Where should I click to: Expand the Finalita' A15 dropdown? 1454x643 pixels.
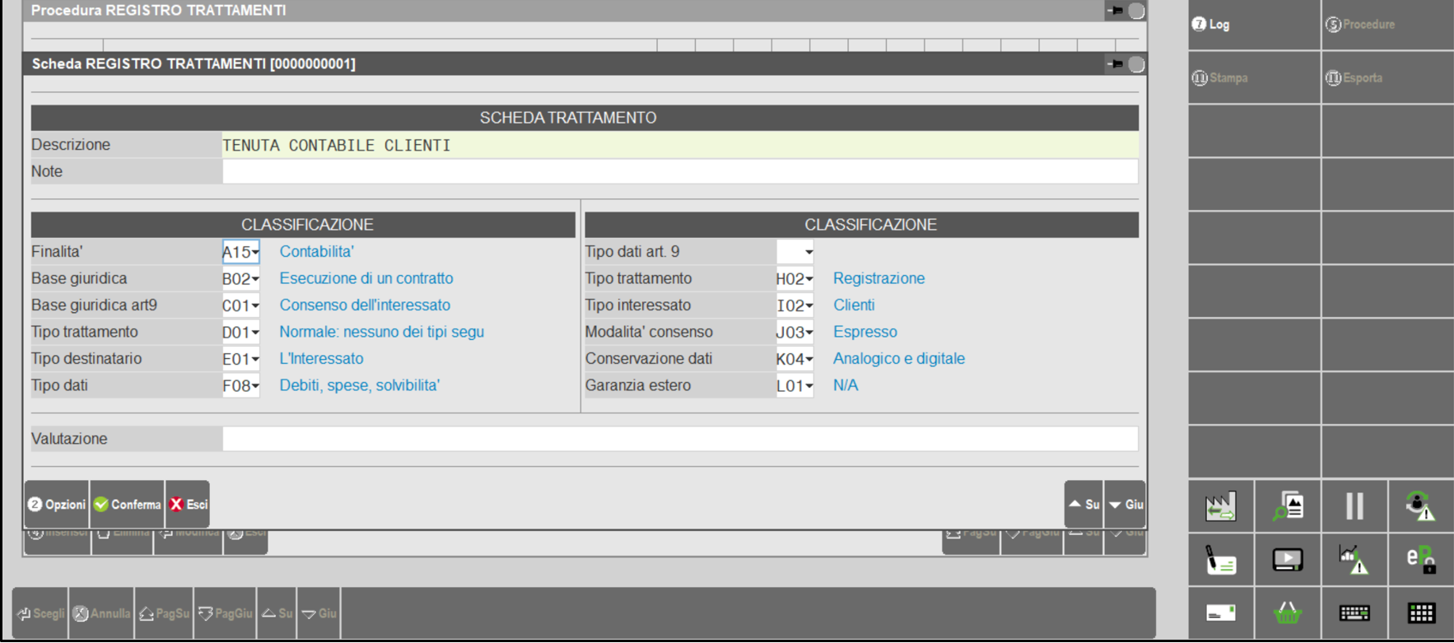click(255, 253)
